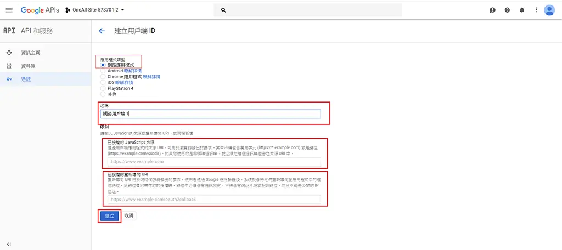562x250 pixels.
Task: Go back with the blue arrow
Action: pos(102,31)
